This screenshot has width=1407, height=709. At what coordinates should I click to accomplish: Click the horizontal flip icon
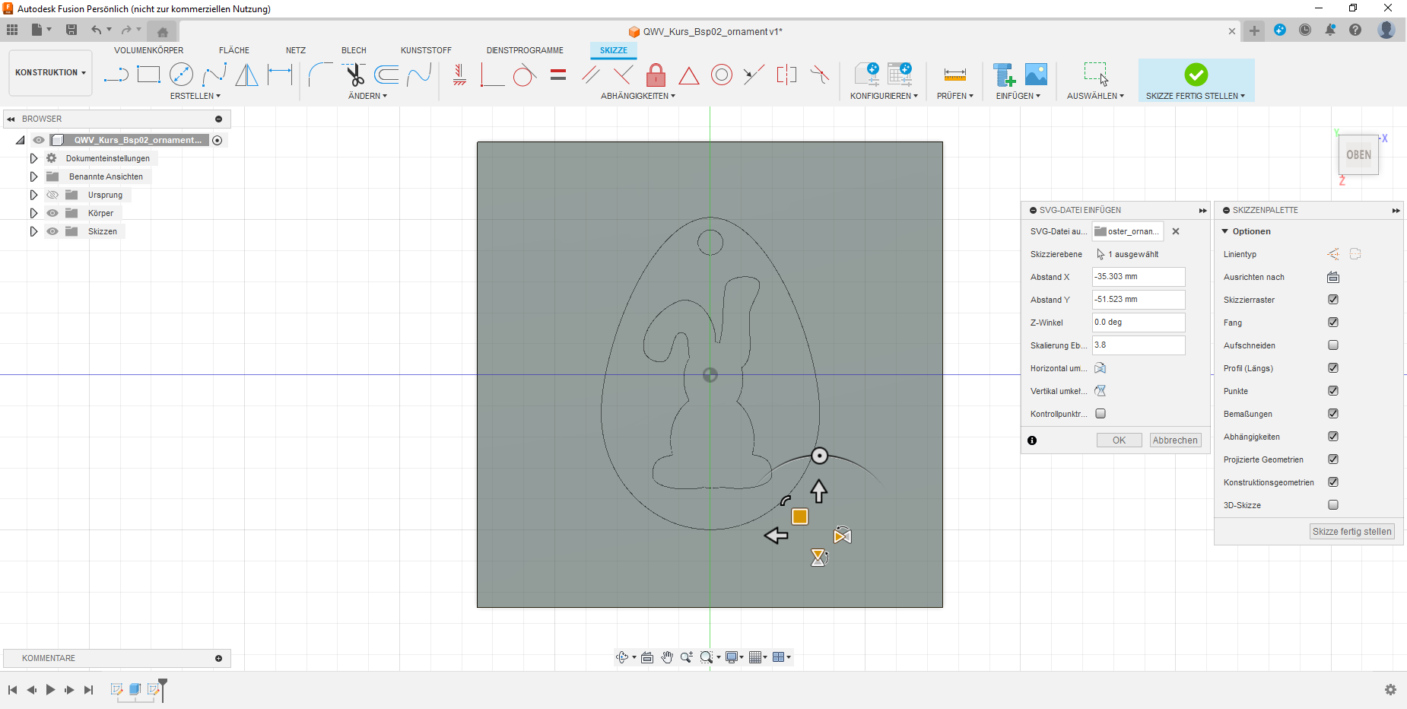[1100, 368]
